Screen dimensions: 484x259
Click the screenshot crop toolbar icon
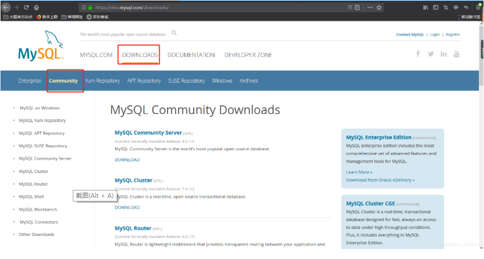click(x=446, y=7)
